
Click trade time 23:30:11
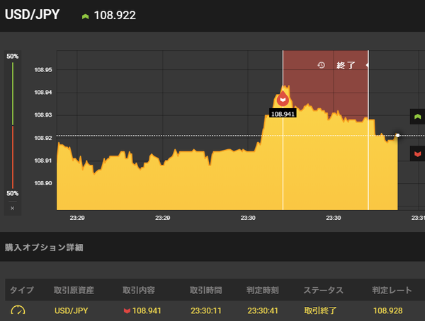point(205,310)
